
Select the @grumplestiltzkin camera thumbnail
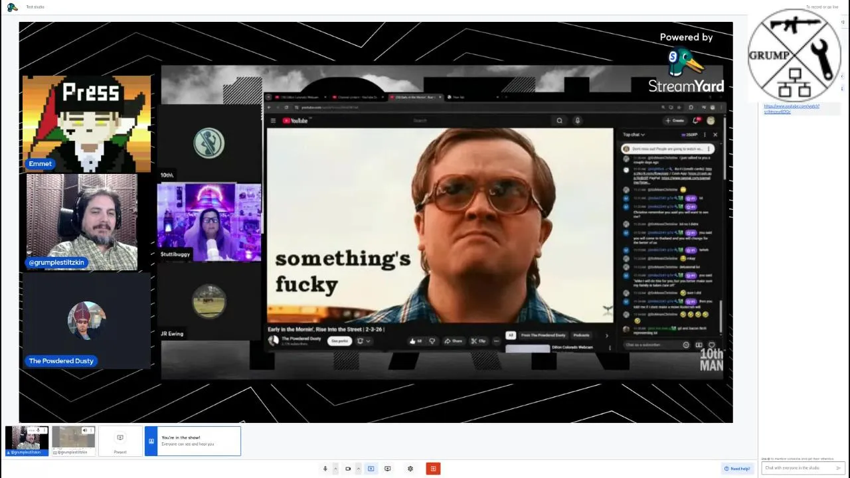27,440
